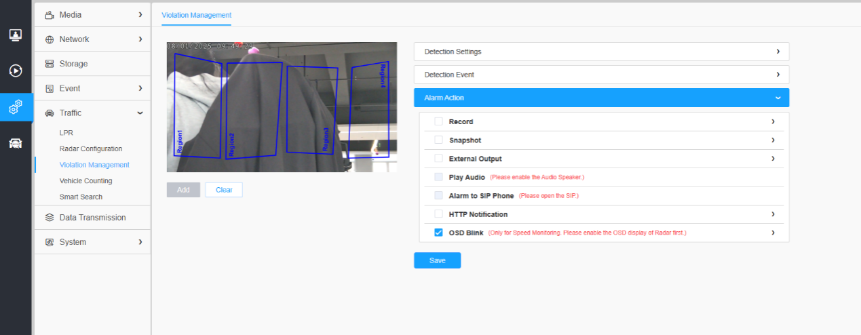Tick the Play Audio checkbox
The width and height of the screenshot is (861, 335).
click(x=438, y=177)
